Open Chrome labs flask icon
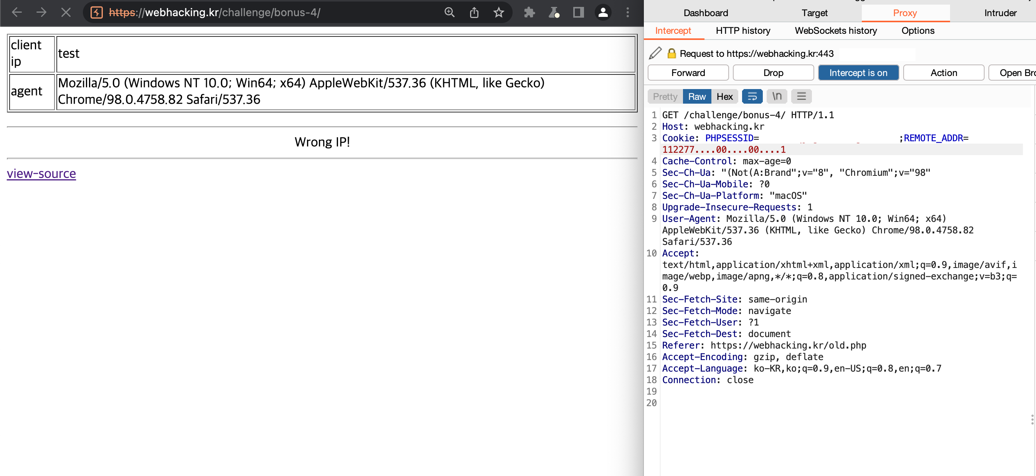The image size is (1036, 476). click(554, 12)
